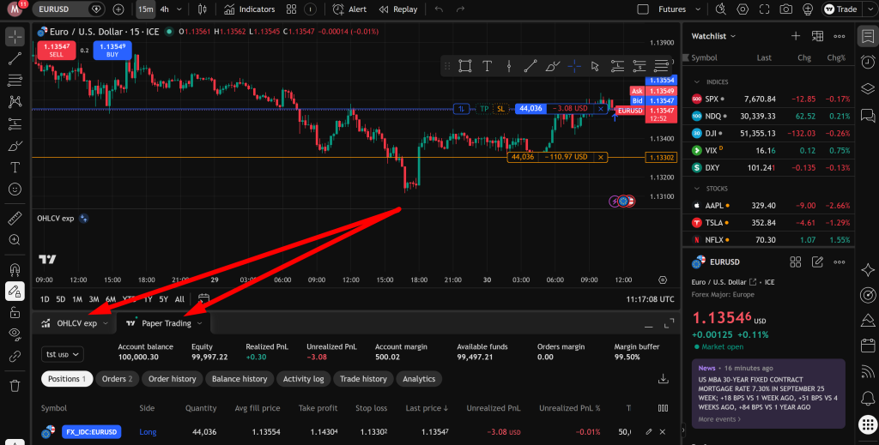Toggle stay in drawing mode

click(x=15, y=291)
